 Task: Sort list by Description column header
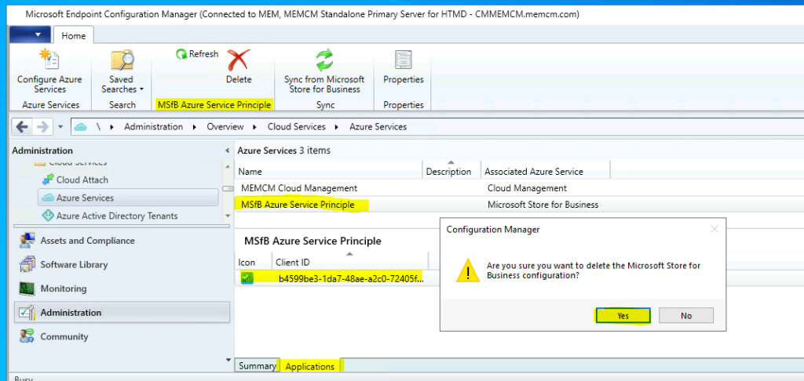pyautogui.click(x=451, y=171)
